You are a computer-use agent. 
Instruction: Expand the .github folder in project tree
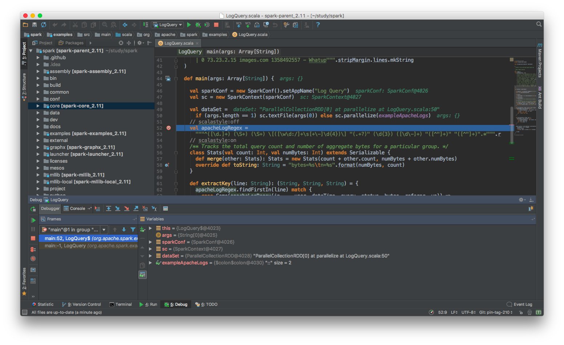38,57
